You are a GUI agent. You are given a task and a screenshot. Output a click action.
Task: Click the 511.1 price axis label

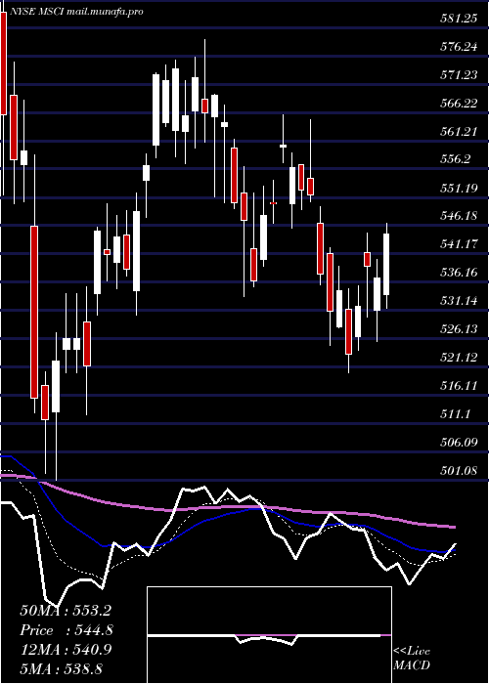point(456,413)
